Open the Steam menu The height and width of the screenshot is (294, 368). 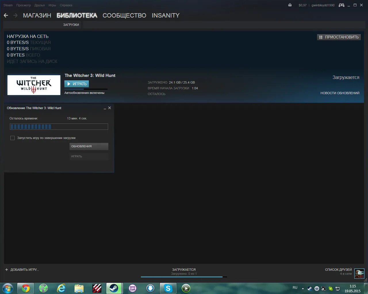[x=8, y=5]
